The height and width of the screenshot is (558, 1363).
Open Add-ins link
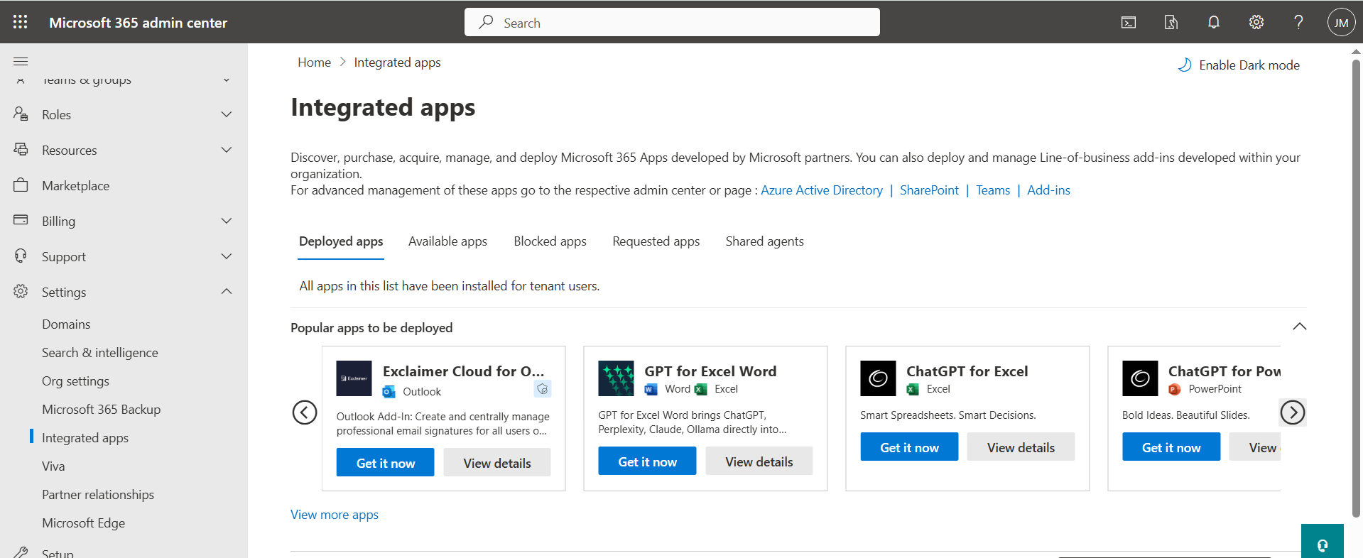coord(1048,190)
